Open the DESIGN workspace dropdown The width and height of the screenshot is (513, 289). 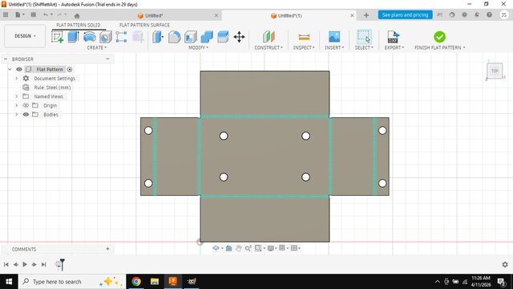[25, 36]
